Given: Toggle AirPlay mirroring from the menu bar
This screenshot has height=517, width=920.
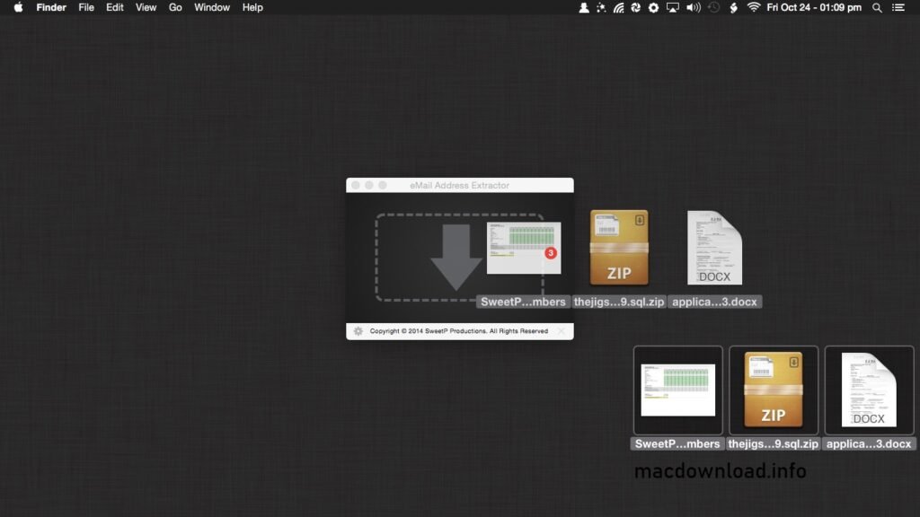Looking at the screenshot, I should [x=672, y=8].
